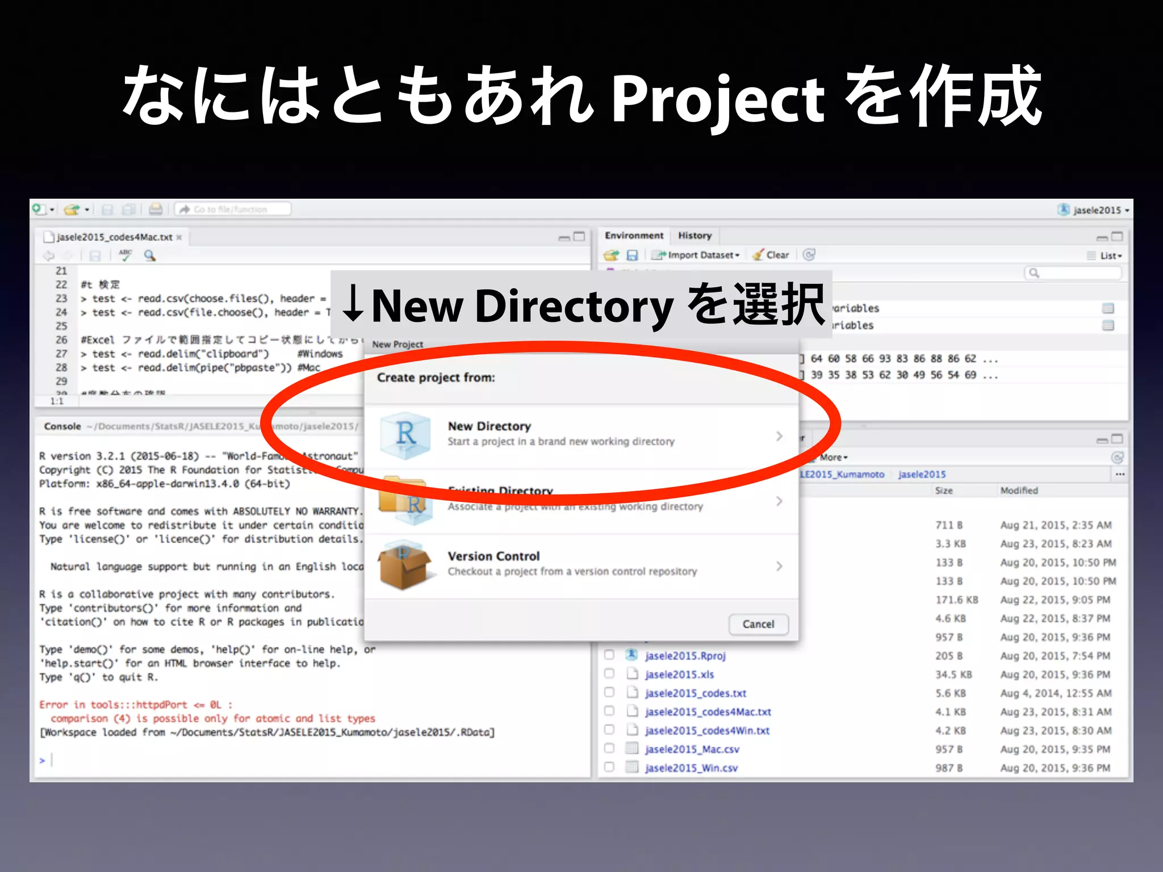Screen dimensions: 1163x872
Task: Open the jasele2015 project dropdown menu
Action: [x=1093, y=210]
